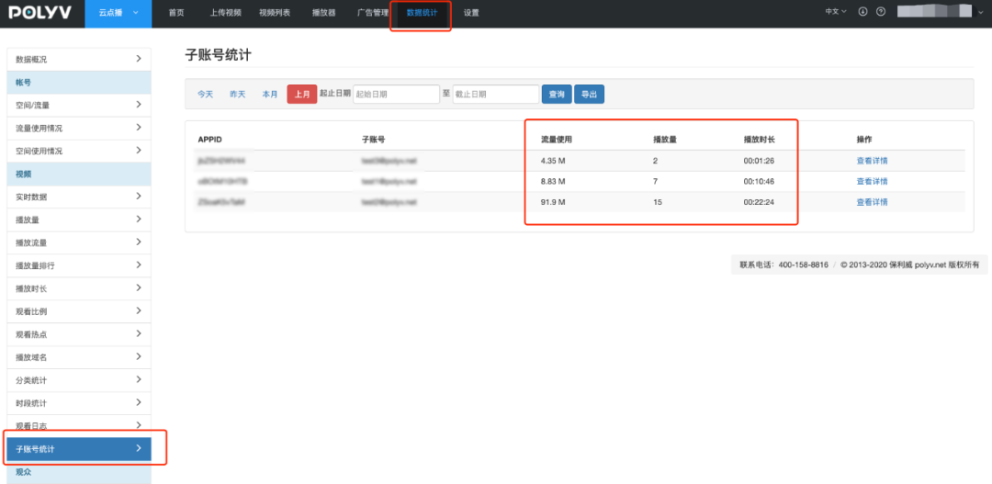Click the download icon in top bar
Image resolution: width=992 pixels, height=484 pixels.
pyautogui.click(x=862, y=12)
